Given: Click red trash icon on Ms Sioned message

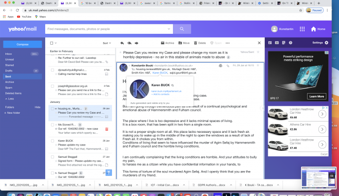Looking at the screenshot, I should pos(107,129).
